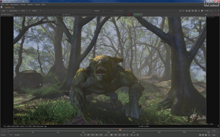This screenshot has height=137, width=220.
Task: Adjust the gain slider
Action: [38, 14]
